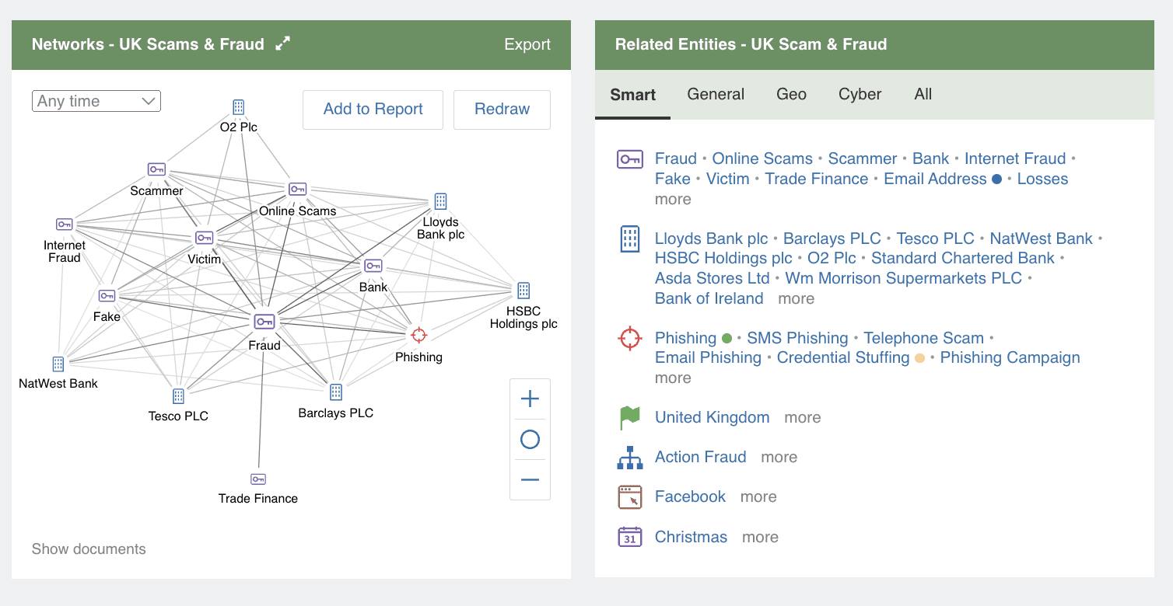The height and width of the screenshot is (606, 1173).
Task: Select the Fake key node icon
Action: tap(107, 296)
